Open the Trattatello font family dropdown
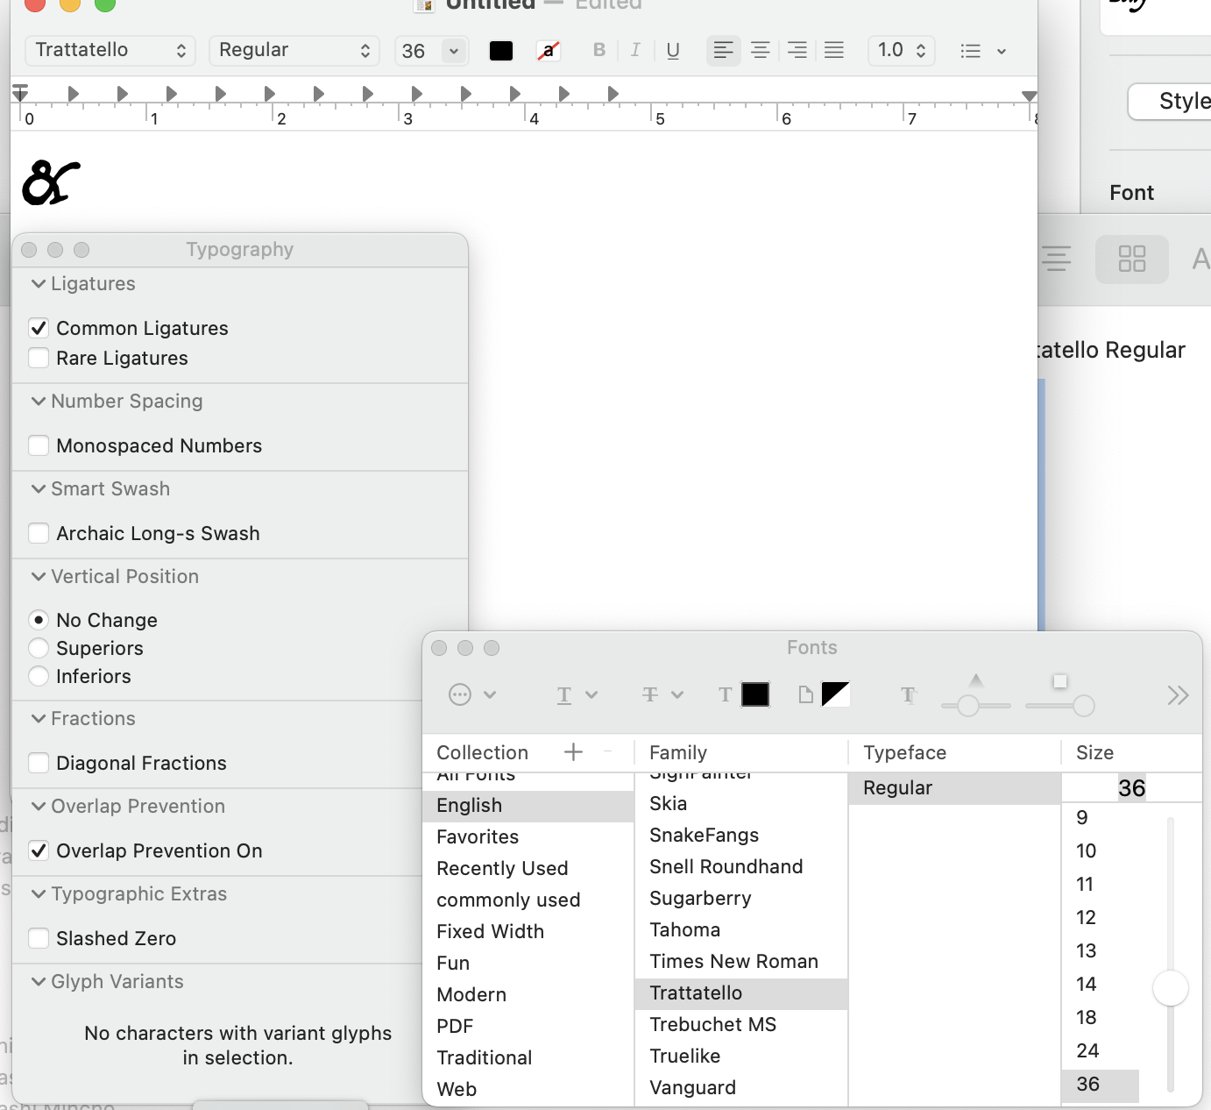The image size is (1211, 1110). point(110,50)
